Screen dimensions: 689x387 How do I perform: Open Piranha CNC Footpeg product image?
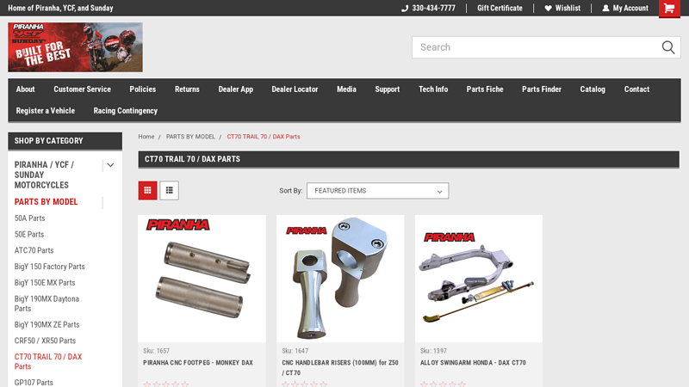pyautogui.click(x=202, y=279)
